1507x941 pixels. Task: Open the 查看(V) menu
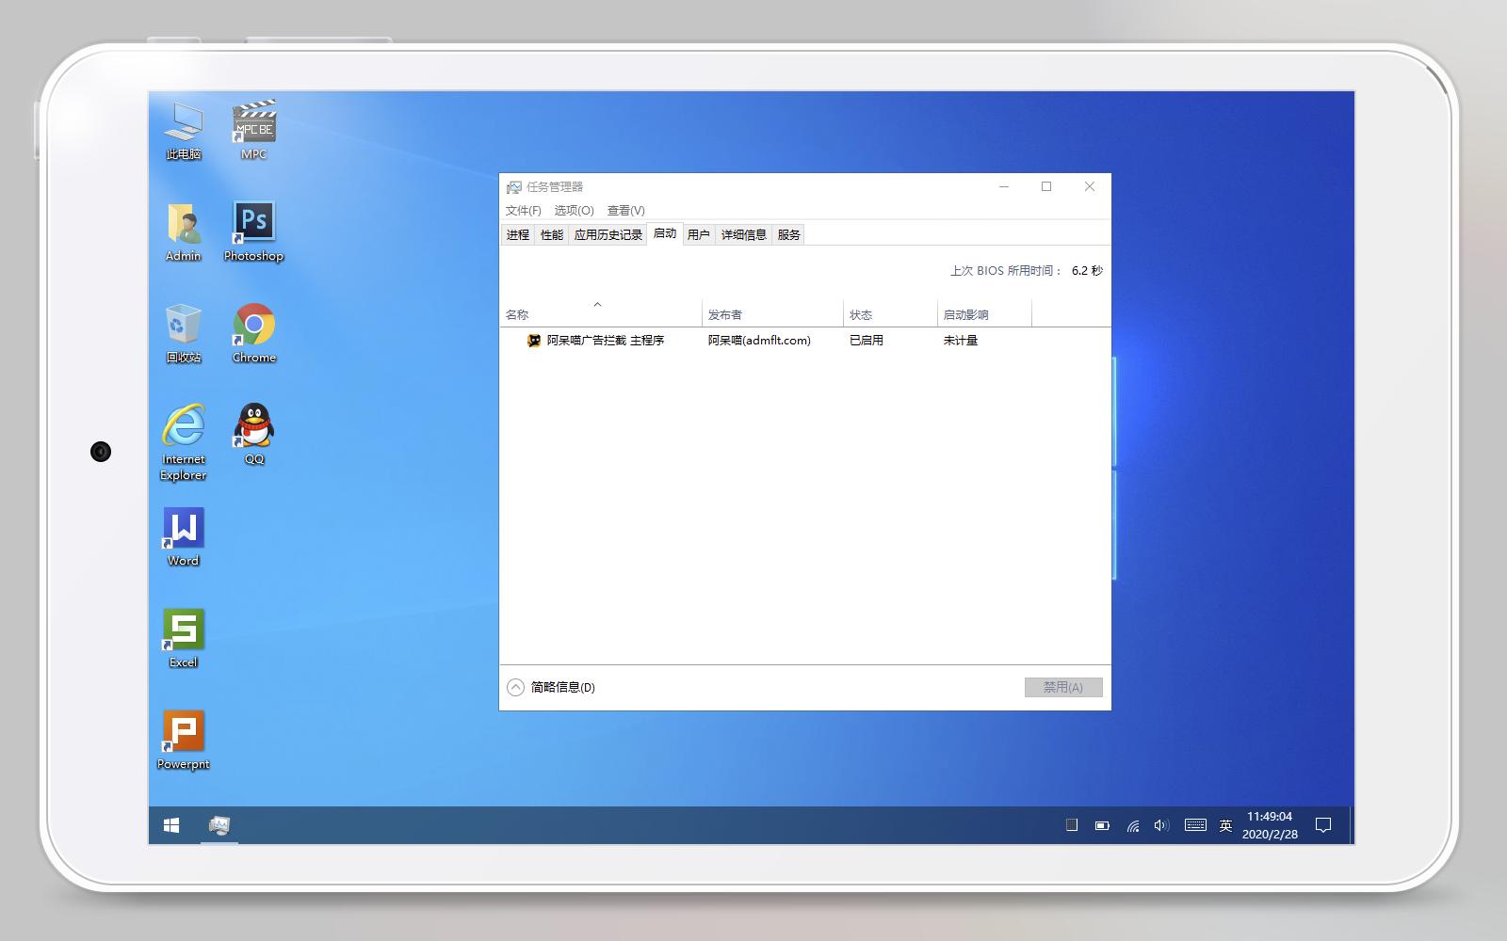[x=624, y=210]
